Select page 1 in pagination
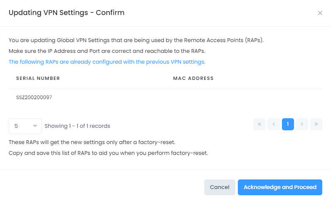Image resolution: width=331 pixels, height=204 pixels. pos(288,124)
